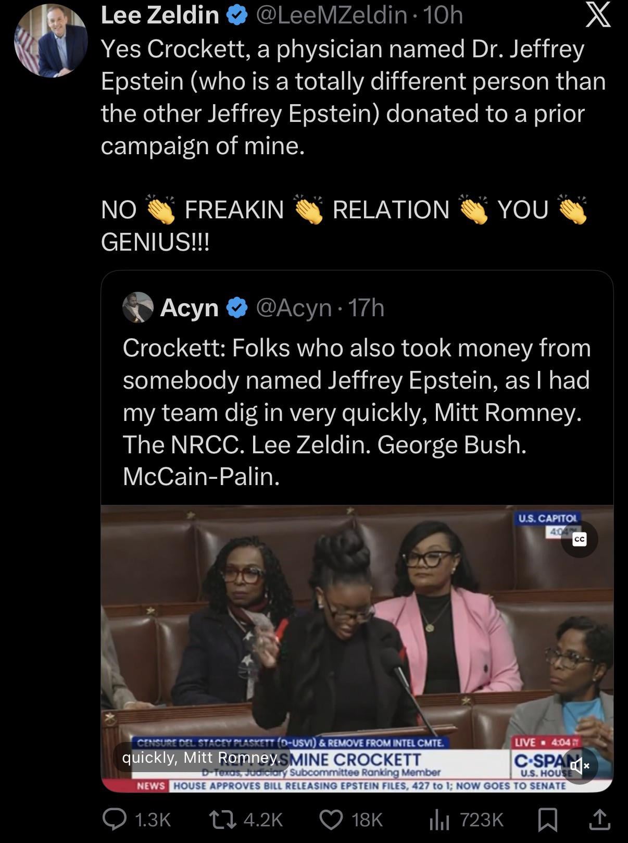Image resolution: width=628 pixels, height=843 pixels.
Task: Click the Acyn display name
Action: (190, 308)
